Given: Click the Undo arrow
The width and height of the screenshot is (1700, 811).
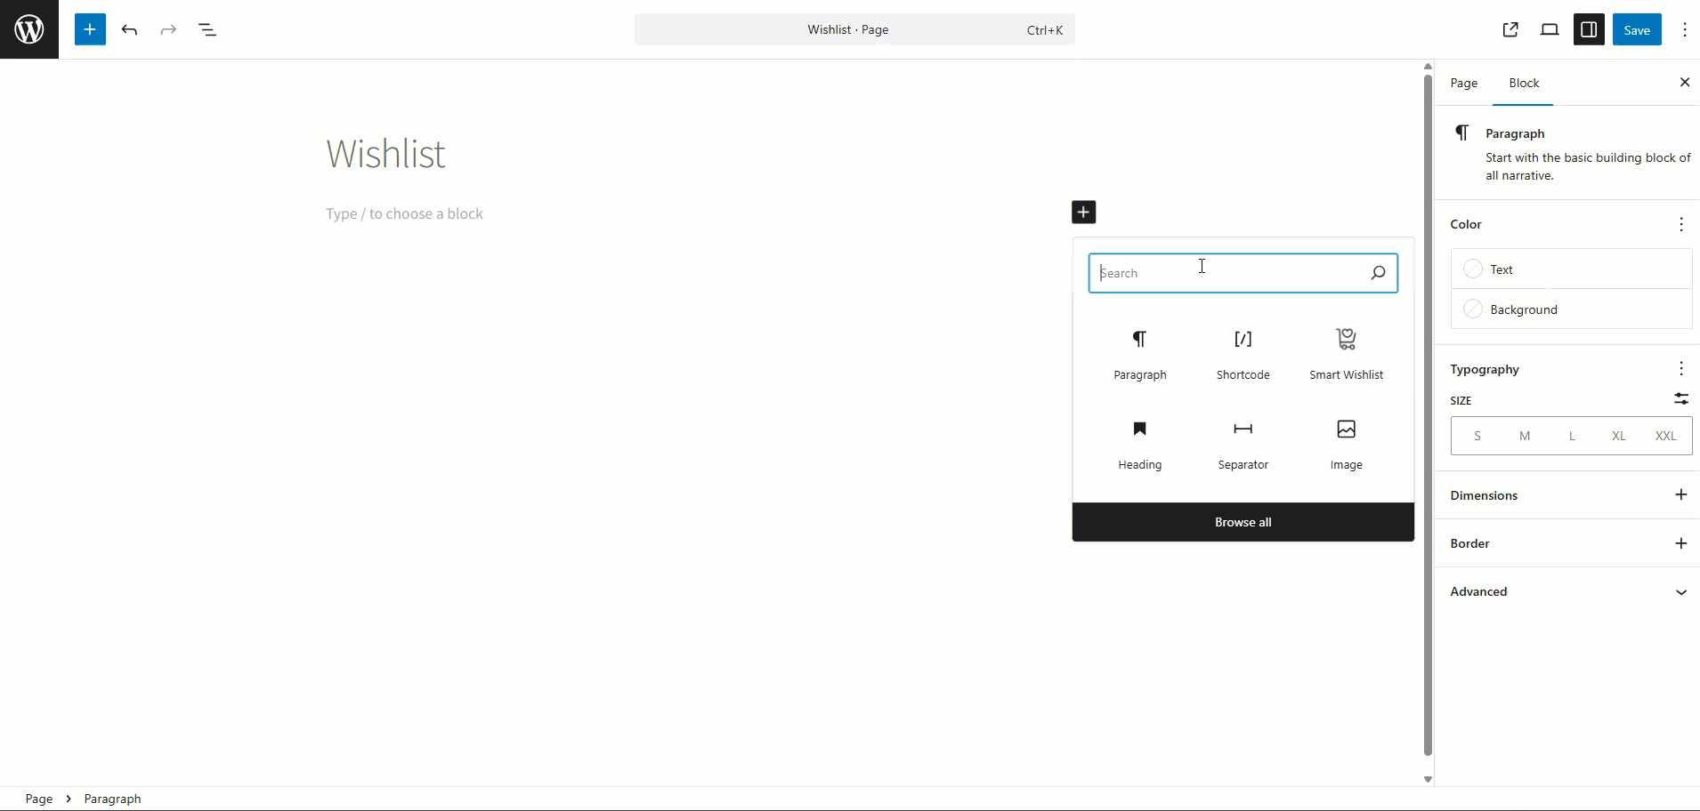Looking at the screenshot, I should pos(129,30).
